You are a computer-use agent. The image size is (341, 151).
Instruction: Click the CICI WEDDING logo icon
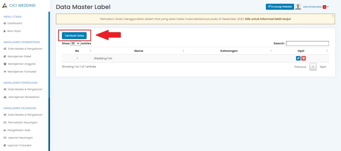[x=5, y=5]
